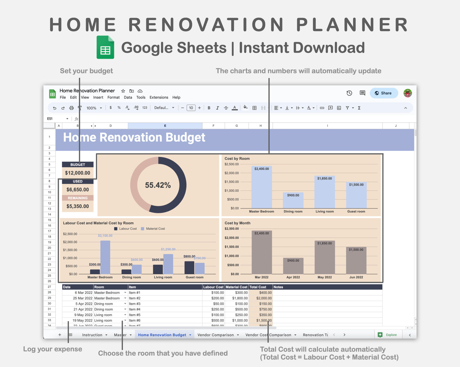Toggle bold formatting
Screen dimensions: 460x367
pos(209,108)
